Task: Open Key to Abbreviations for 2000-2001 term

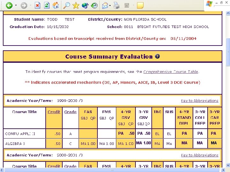Action: 200,155
